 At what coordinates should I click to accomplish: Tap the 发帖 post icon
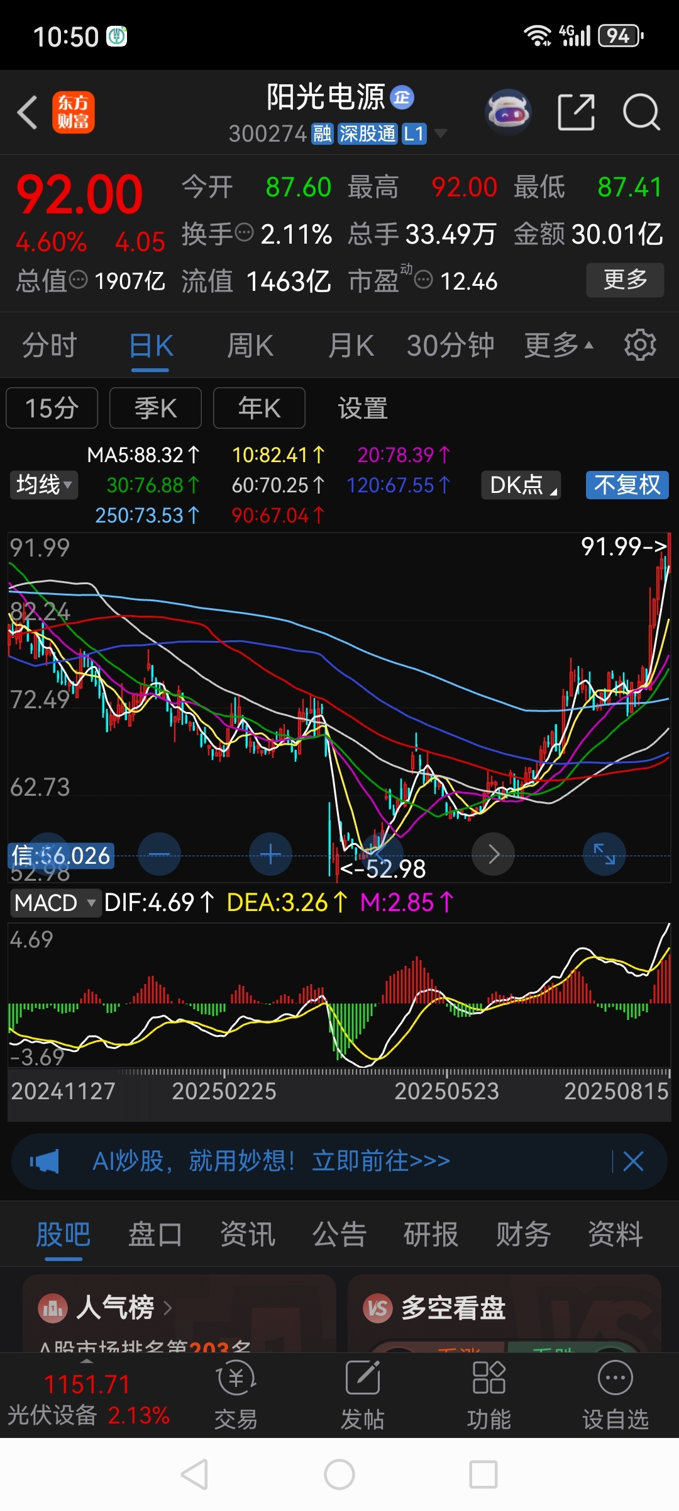363,1378
